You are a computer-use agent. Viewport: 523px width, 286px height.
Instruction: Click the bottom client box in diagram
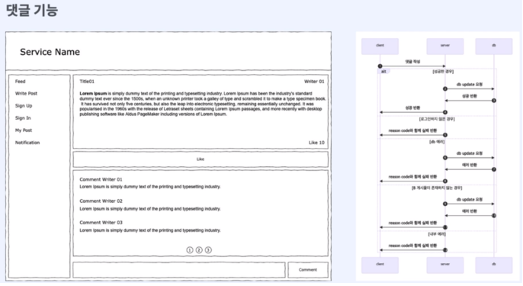[380, 265]
